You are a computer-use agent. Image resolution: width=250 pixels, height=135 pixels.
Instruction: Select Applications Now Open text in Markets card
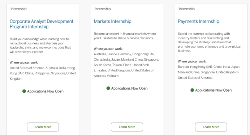tap(129, 88)
